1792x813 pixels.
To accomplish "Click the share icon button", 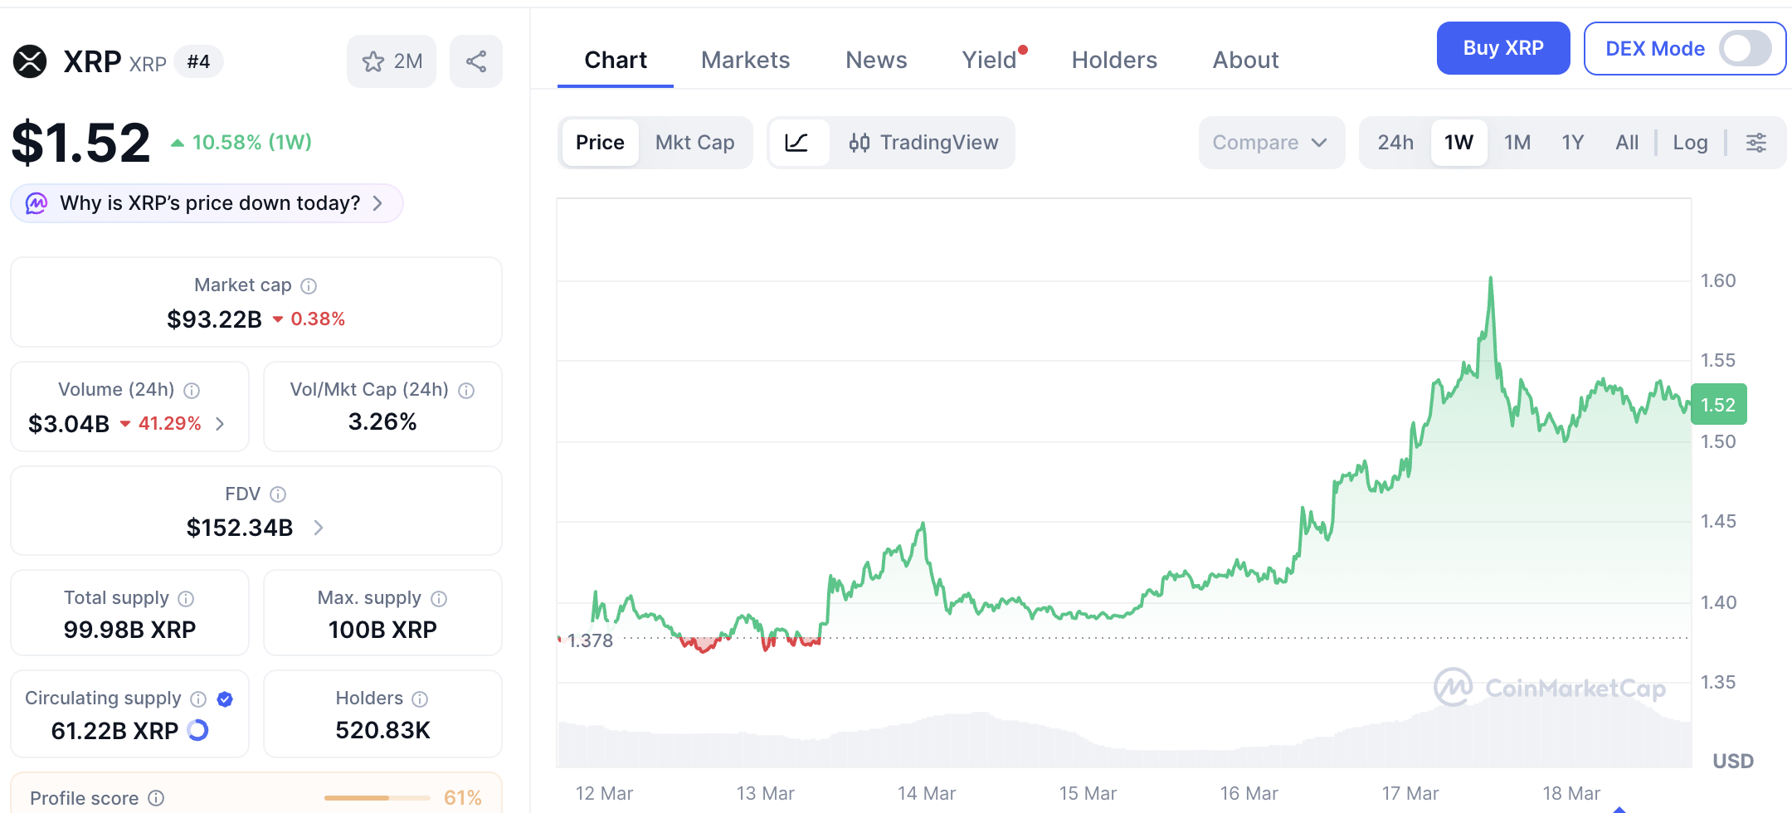I will pos(476,61).
